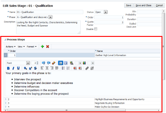The width and height of the screenshot is (166, 113).
Task: Open the foreground color dropdown arrow
Action: pos(80,63)
